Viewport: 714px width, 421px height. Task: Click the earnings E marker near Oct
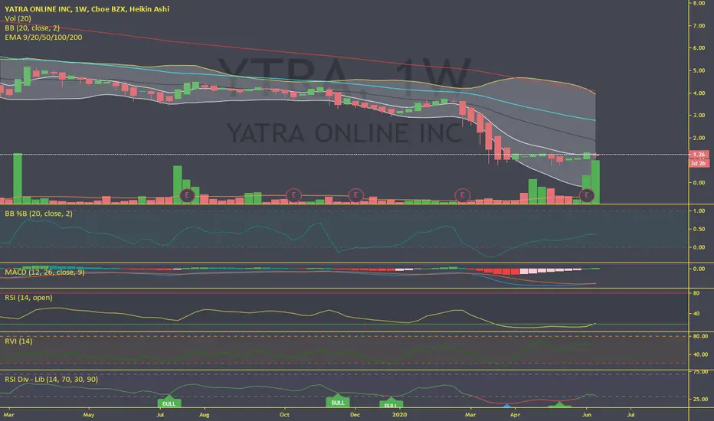[293, 196]
